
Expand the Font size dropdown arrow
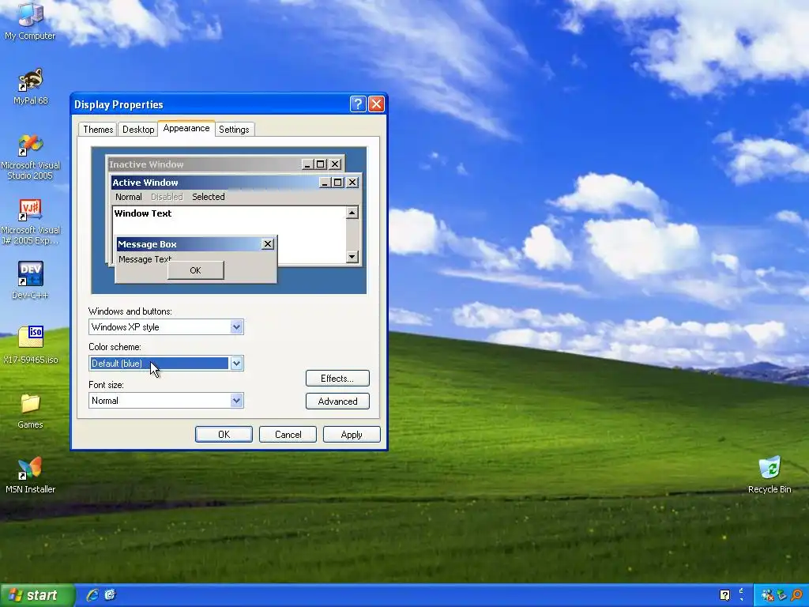point(236,401)
